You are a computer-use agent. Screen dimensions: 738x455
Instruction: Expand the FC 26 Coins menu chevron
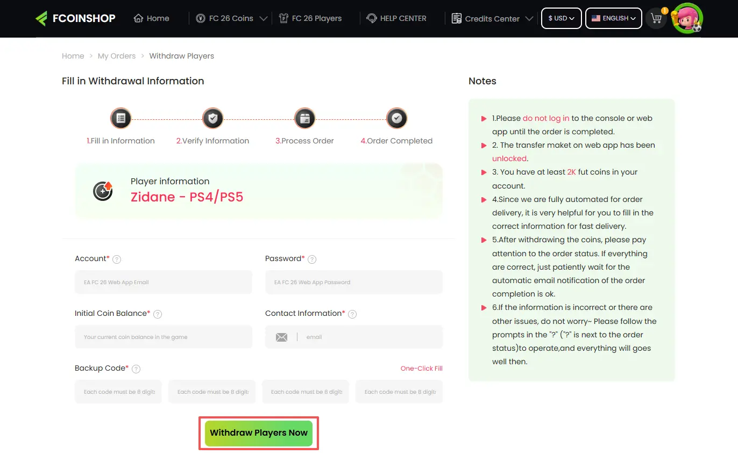[264, 18]
